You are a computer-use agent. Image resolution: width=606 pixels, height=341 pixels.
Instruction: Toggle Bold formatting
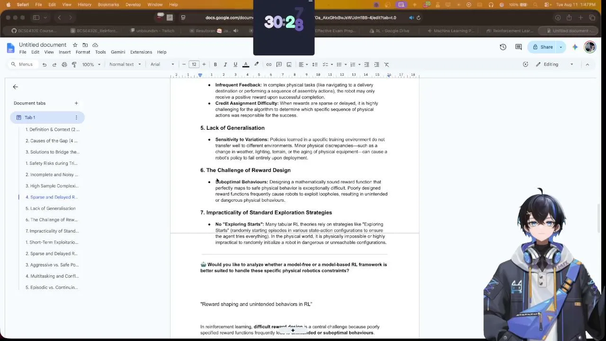pyautogui.click(x=215, y=64)
